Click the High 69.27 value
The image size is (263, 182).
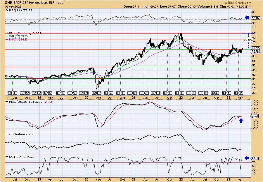pos(150,6)
